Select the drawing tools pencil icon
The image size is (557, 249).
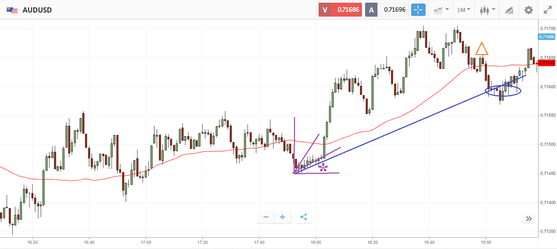pyautogui.click(x=509, y=11)
